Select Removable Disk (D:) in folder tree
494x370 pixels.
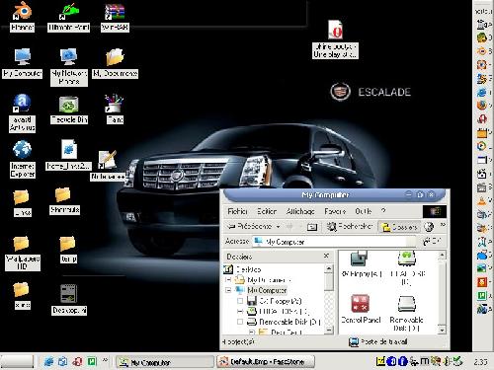pyautogui.click(x=284, y=322)
